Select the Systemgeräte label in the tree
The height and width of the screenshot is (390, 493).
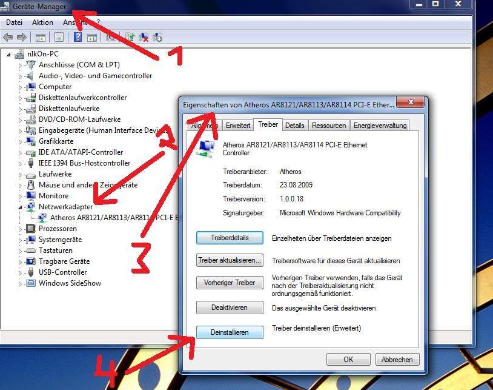61,240
